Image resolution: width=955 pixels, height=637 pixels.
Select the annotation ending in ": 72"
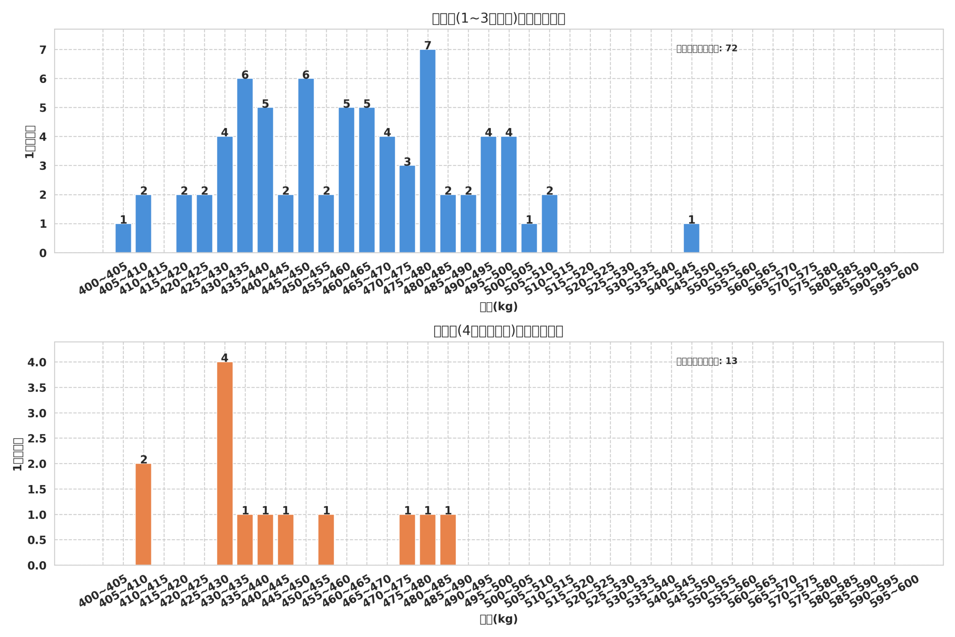click(707, 49)
